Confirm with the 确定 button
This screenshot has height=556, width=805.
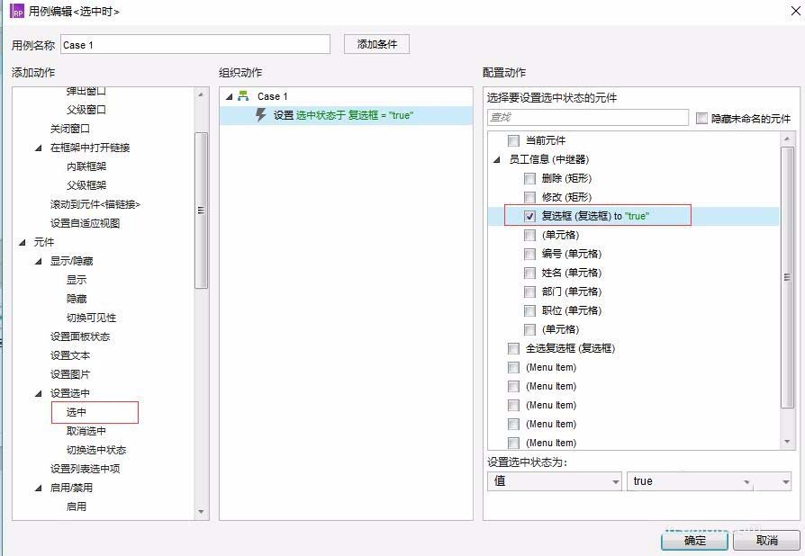coord(694,541)
